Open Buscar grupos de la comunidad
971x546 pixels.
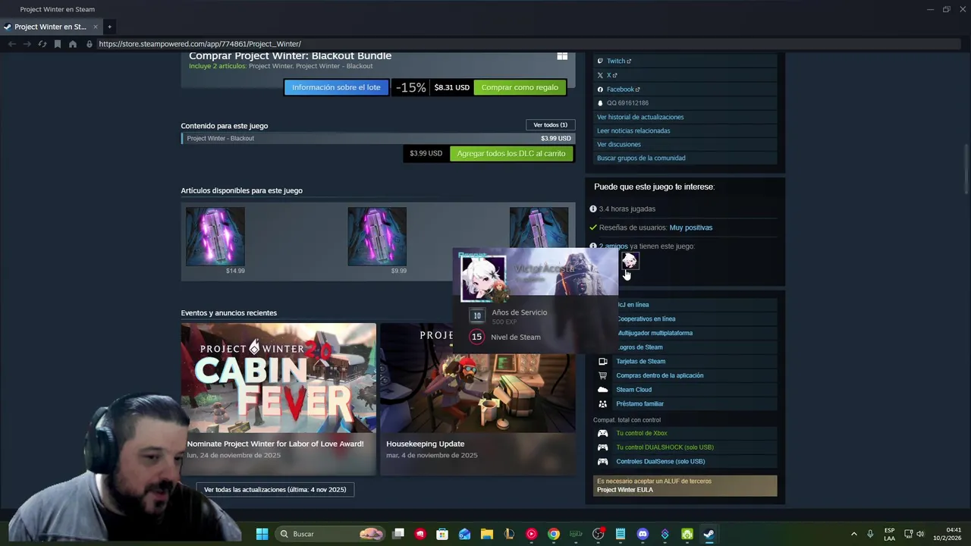pyautogui.click(x=641, y=158)
